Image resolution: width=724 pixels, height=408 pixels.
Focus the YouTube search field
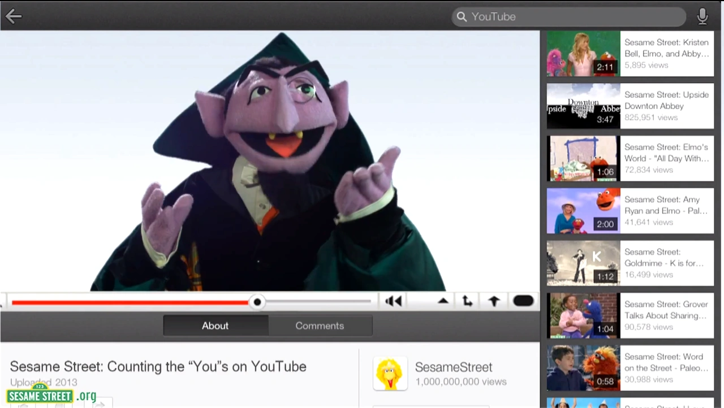click(x=568, y=16)
